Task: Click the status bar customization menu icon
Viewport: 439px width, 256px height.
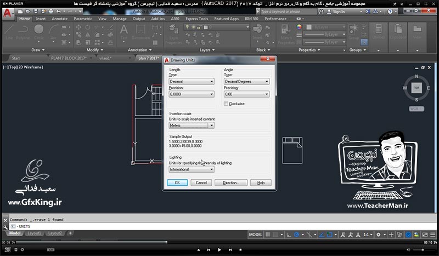Action: click(433, 235)
